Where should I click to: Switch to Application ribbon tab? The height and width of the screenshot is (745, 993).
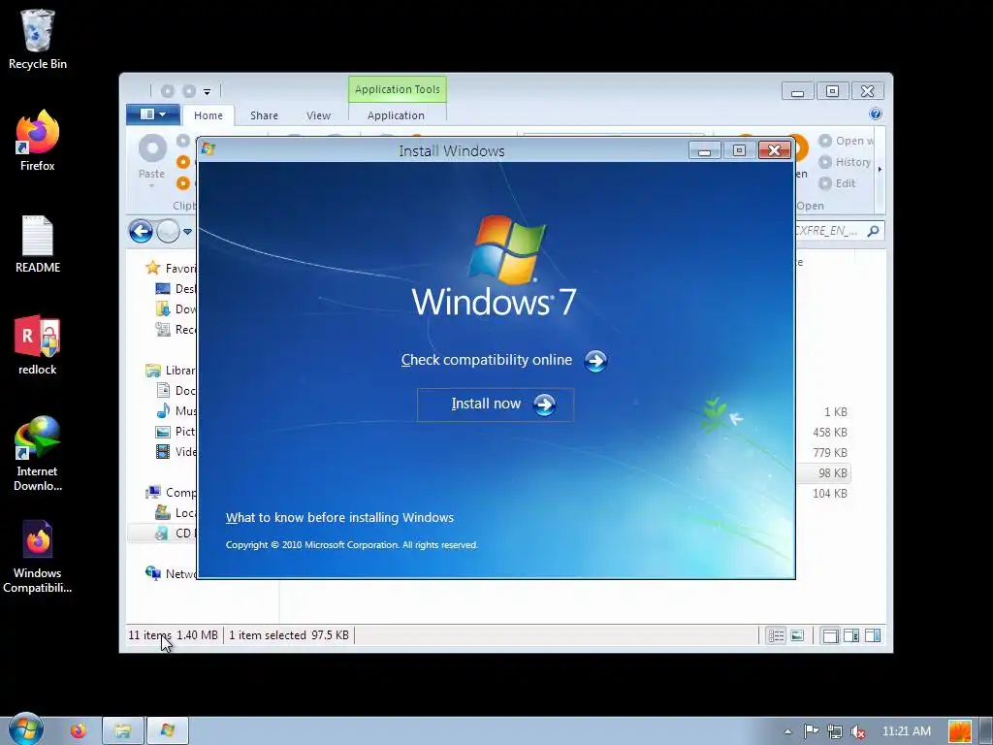tap(396, 115)
